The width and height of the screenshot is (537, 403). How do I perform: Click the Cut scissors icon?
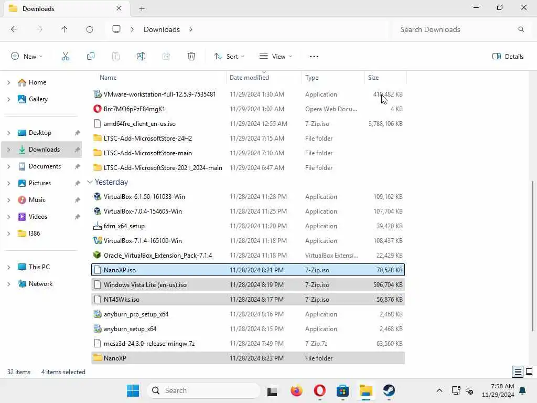click(x=65, y=56)
